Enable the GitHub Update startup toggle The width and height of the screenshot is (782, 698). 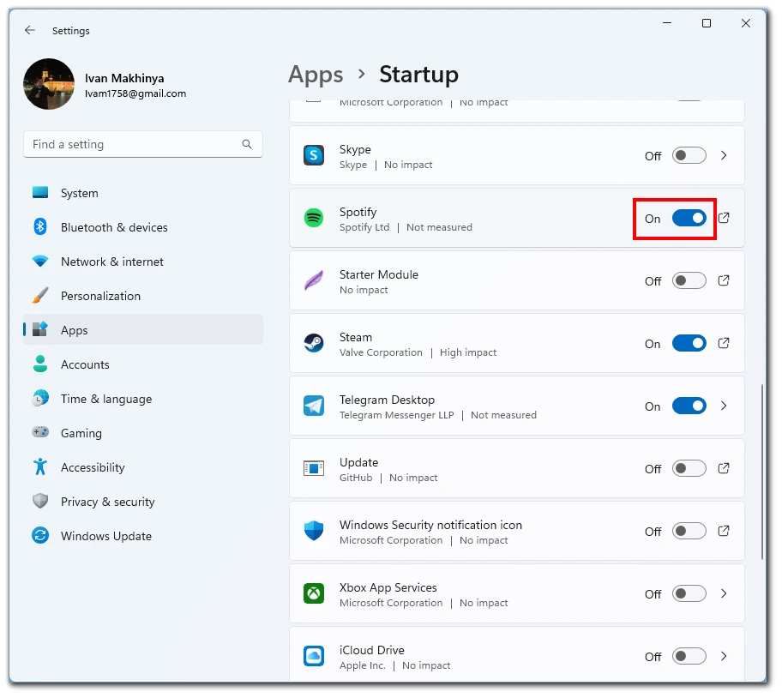tap(689, 468)
